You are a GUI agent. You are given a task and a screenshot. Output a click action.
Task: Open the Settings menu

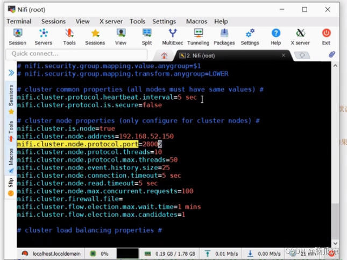164,22
